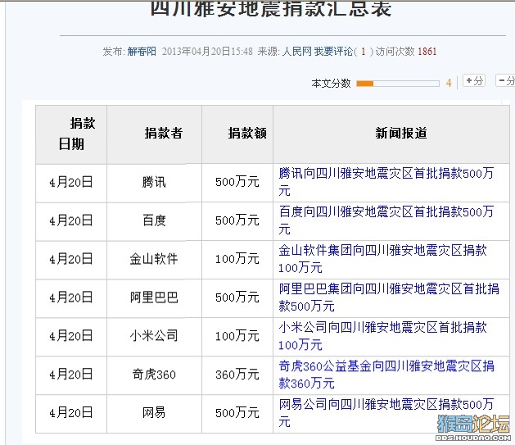Select 500万元 amount in 百度 row
Viewport: 515px width, 445px height.
pos(237,220)
